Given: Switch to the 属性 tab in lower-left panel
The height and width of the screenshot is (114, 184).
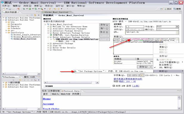Looking at the screenshot, I should pos(26,77).
